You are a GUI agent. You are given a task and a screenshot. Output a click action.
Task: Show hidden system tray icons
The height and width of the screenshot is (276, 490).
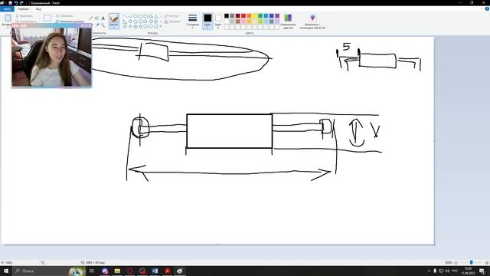click(429, 271)
